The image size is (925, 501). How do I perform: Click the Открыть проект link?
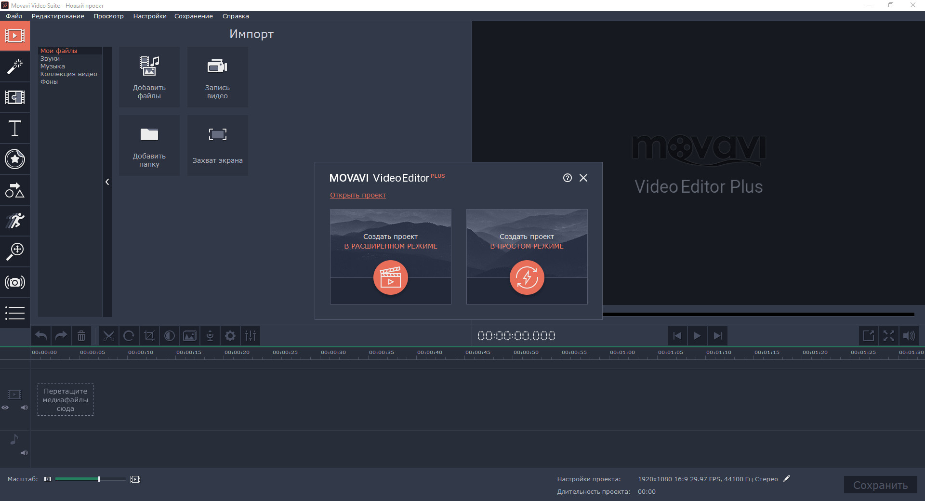point(358,195)
